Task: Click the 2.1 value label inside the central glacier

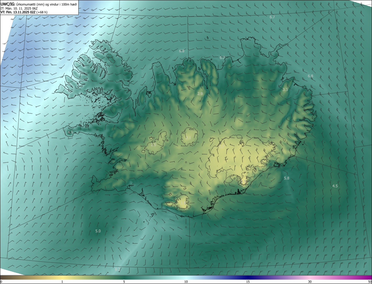Action: (x=188, y=137)
